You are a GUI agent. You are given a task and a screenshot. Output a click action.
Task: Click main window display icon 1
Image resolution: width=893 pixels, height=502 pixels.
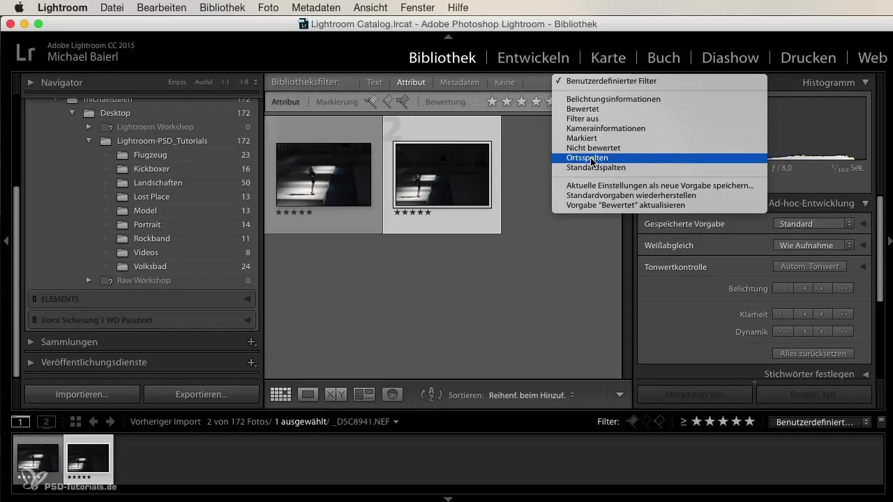coord(21,422)
